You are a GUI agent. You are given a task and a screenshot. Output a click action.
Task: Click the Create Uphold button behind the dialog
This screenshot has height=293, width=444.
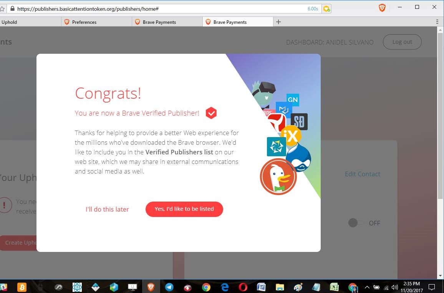(18, 243)
